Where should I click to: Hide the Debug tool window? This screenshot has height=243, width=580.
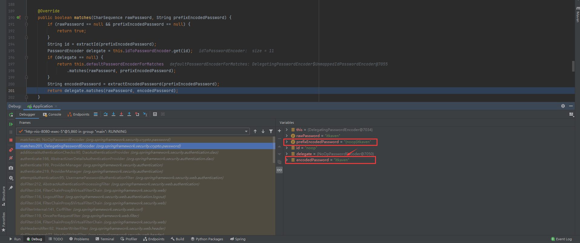pyautogui.click(x=571, y=106)
